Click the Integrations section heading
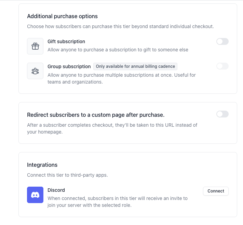The width and height of the screenshot is (243, 225). pyautogui.click(x=42, y=165)
